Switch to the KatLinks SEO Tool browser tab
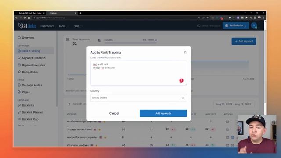This screenshot has height=158, width=281. click(x=30, y=13)
